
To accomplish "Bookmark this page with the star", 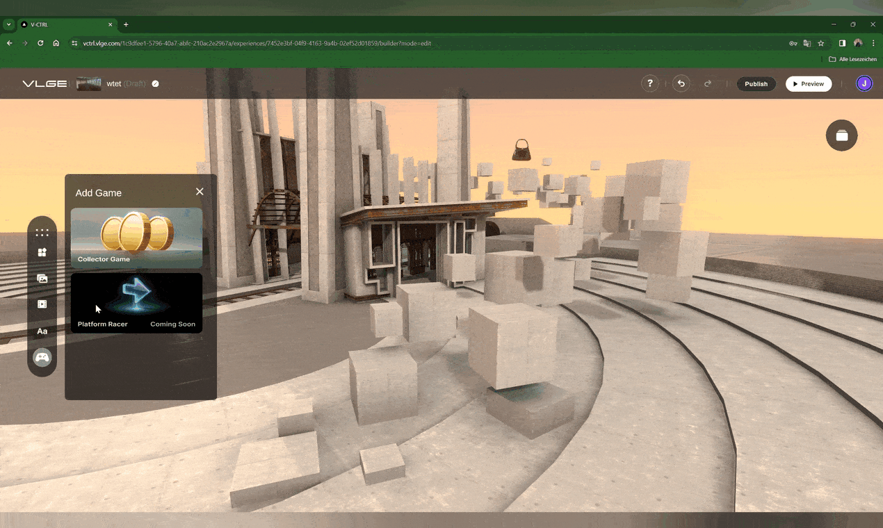I will 820,43.
